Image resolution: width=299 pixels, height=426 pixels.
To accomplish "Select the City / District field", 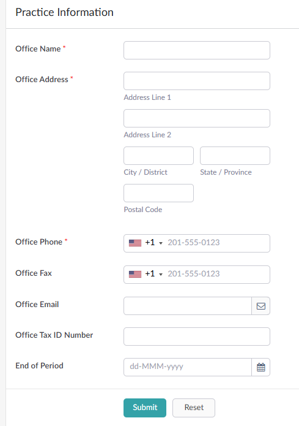I will [158, 156].
